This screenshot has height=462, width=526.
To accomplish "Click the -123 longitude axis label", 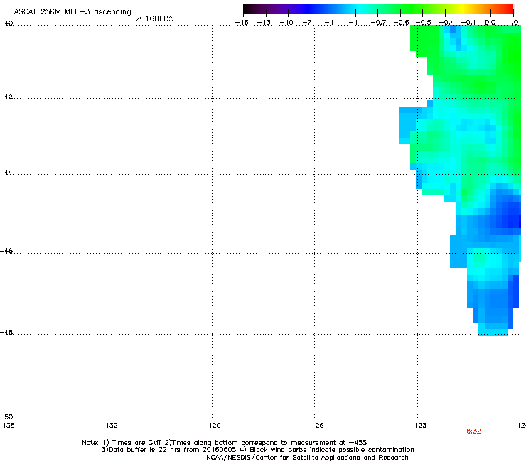I will [418, 426].
